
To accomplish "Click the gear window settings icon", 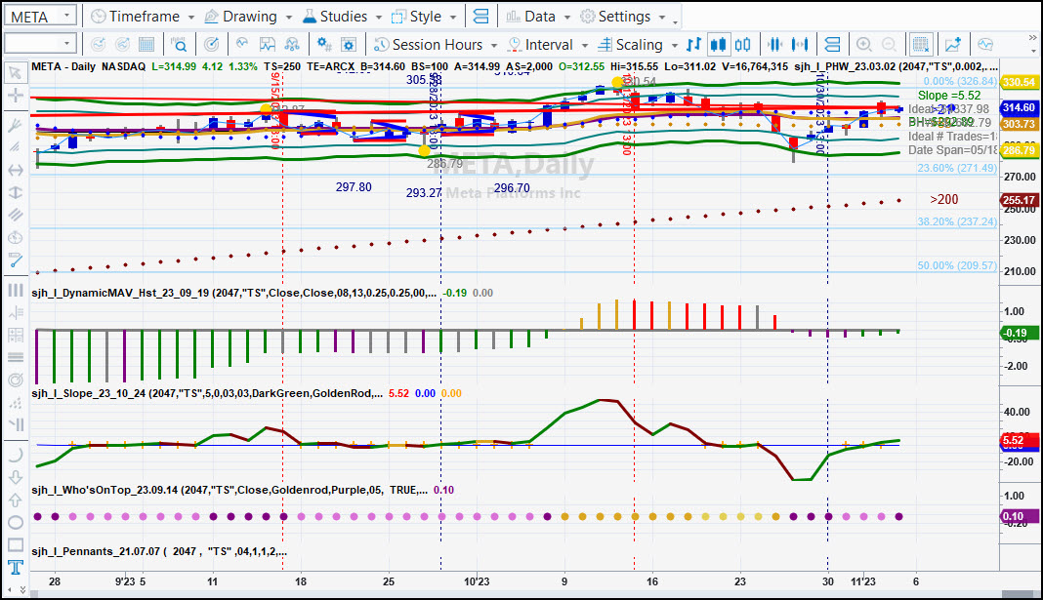I will tap(348, 45).
